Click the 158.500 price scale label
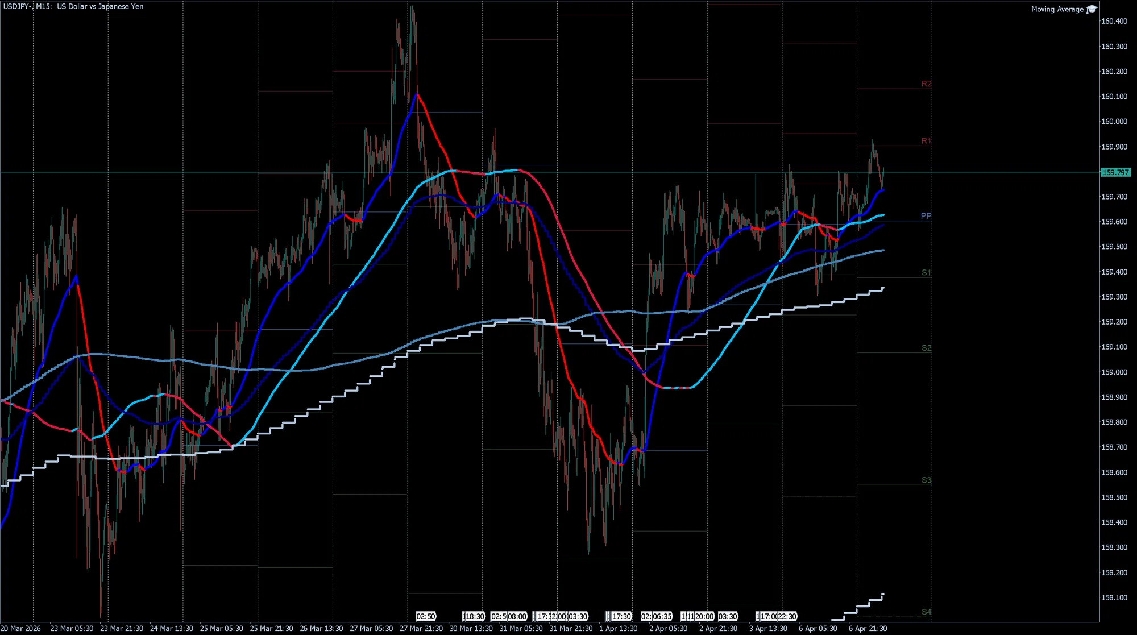 click(x=1114, y=497)
